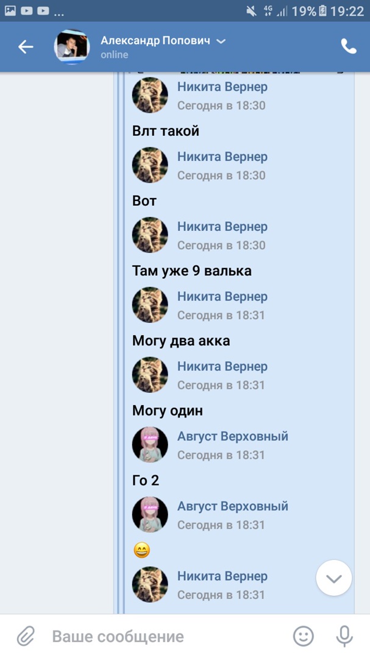Tap Александр Попович profile avatar
Screen dimensions: 370x658
[73, 47]
